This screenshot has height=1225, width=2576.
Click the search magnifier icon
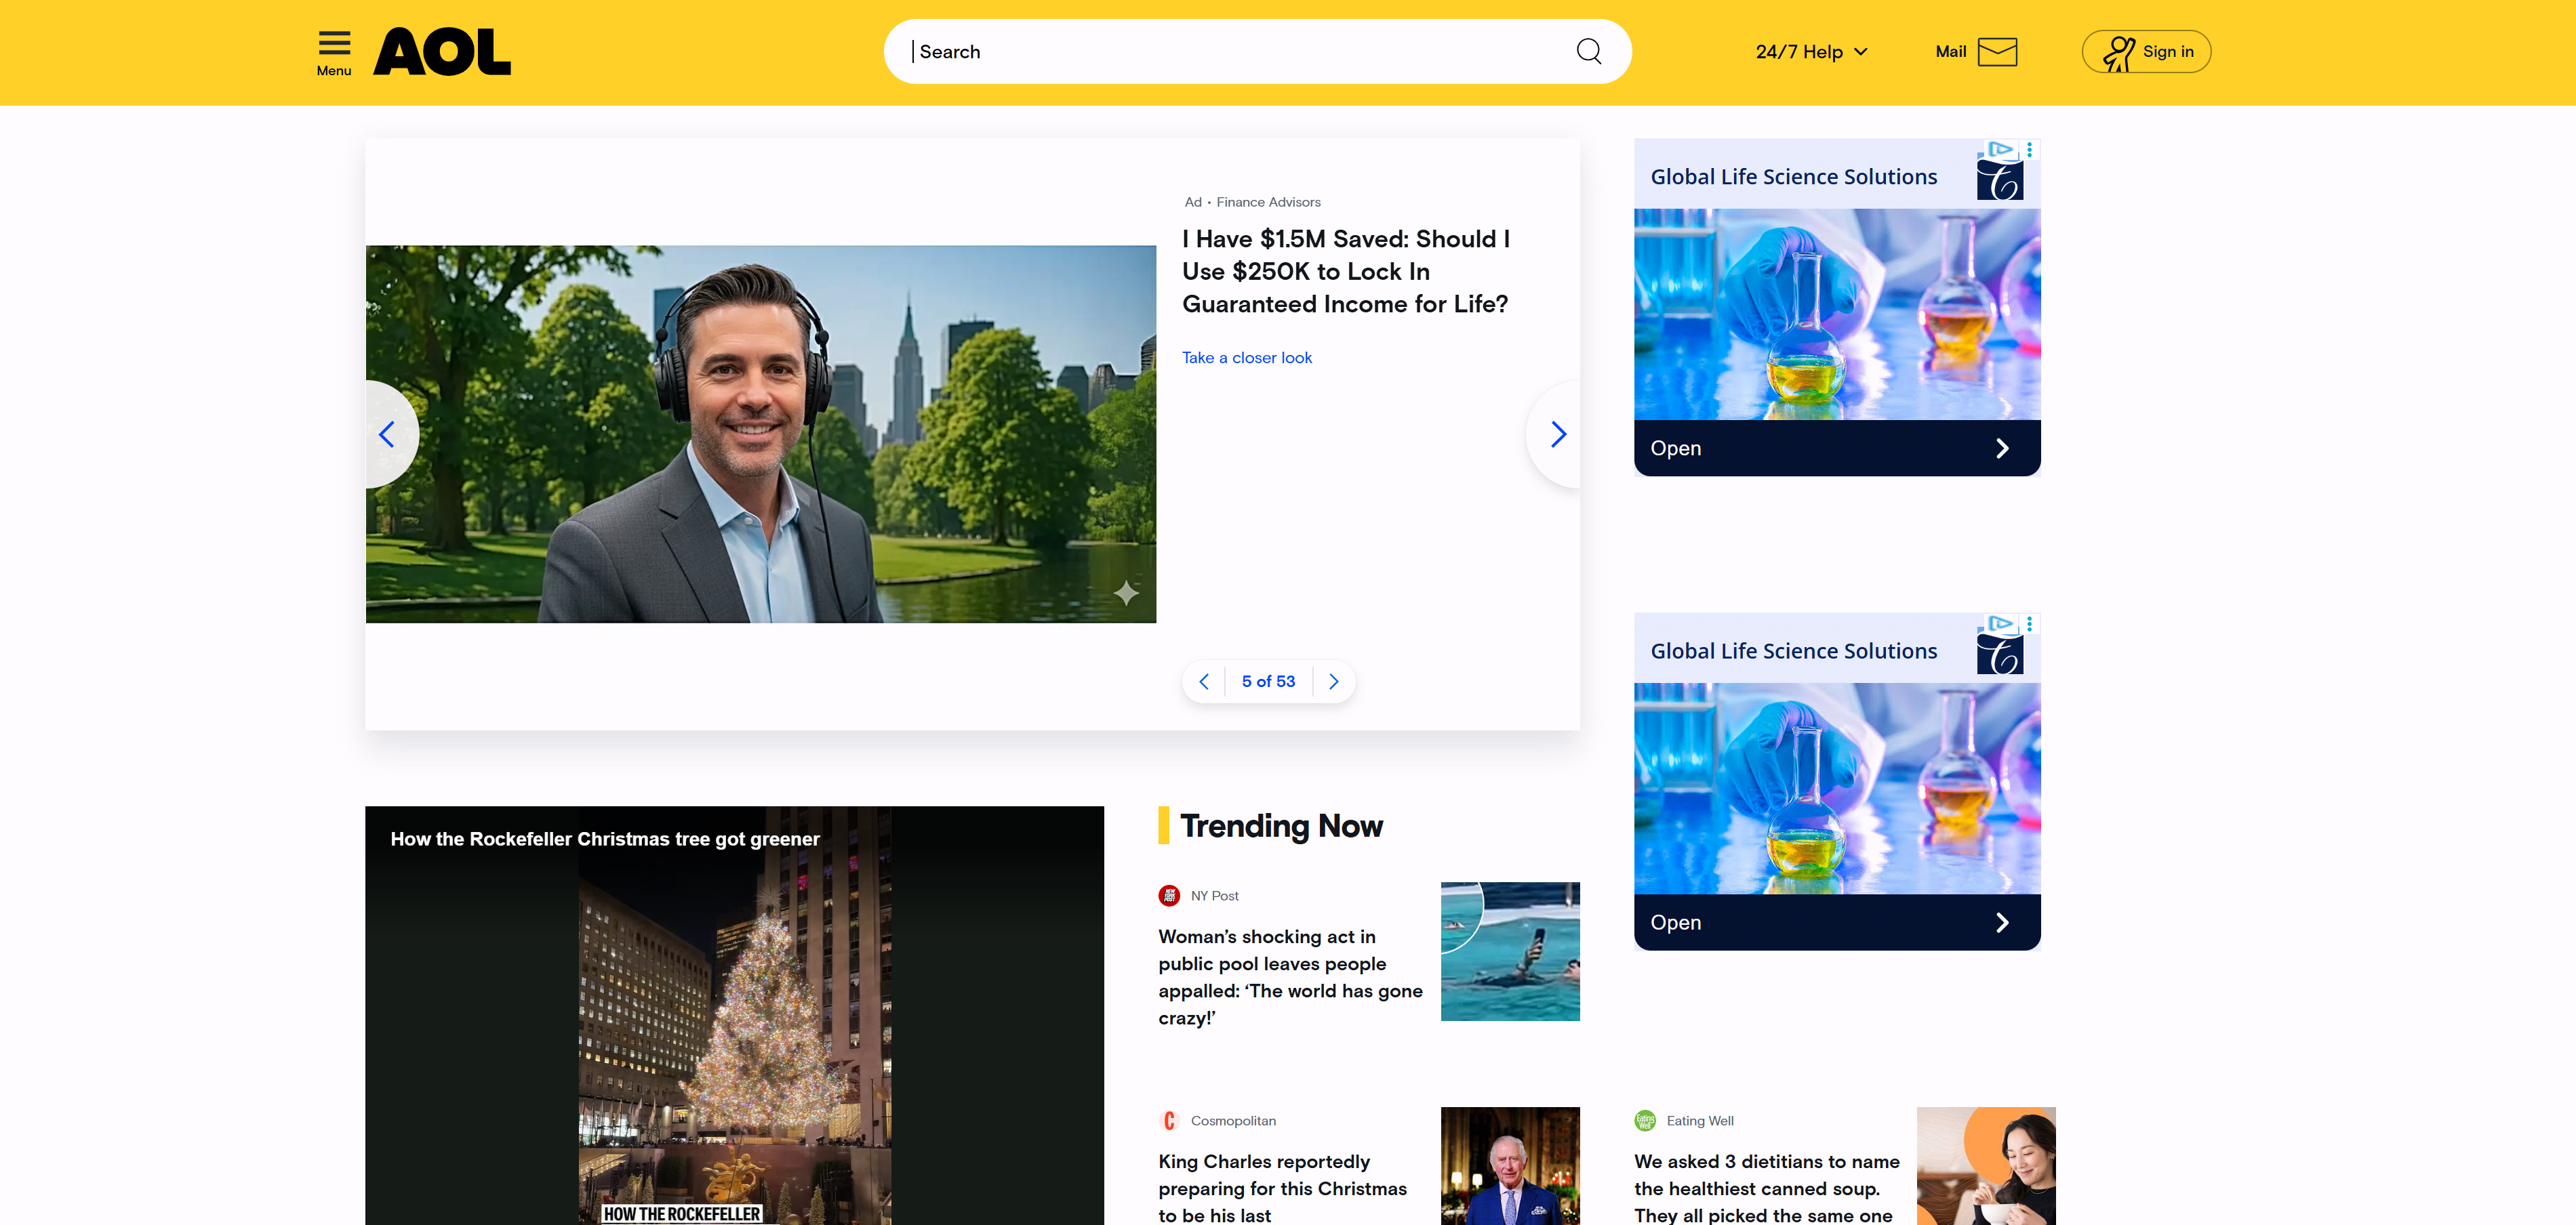pyautogui.click(x=1588, y=51)
